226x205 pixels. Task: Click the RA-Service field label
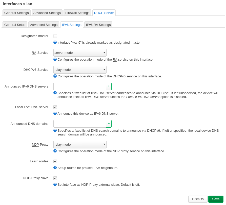[40, 53]
